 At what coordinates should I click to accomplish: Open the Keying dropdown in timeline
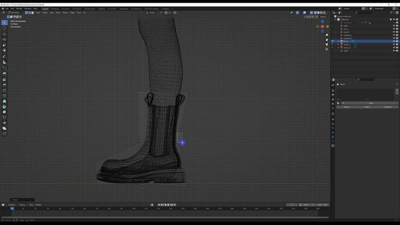pyautogui.click(x=22, y=205)
